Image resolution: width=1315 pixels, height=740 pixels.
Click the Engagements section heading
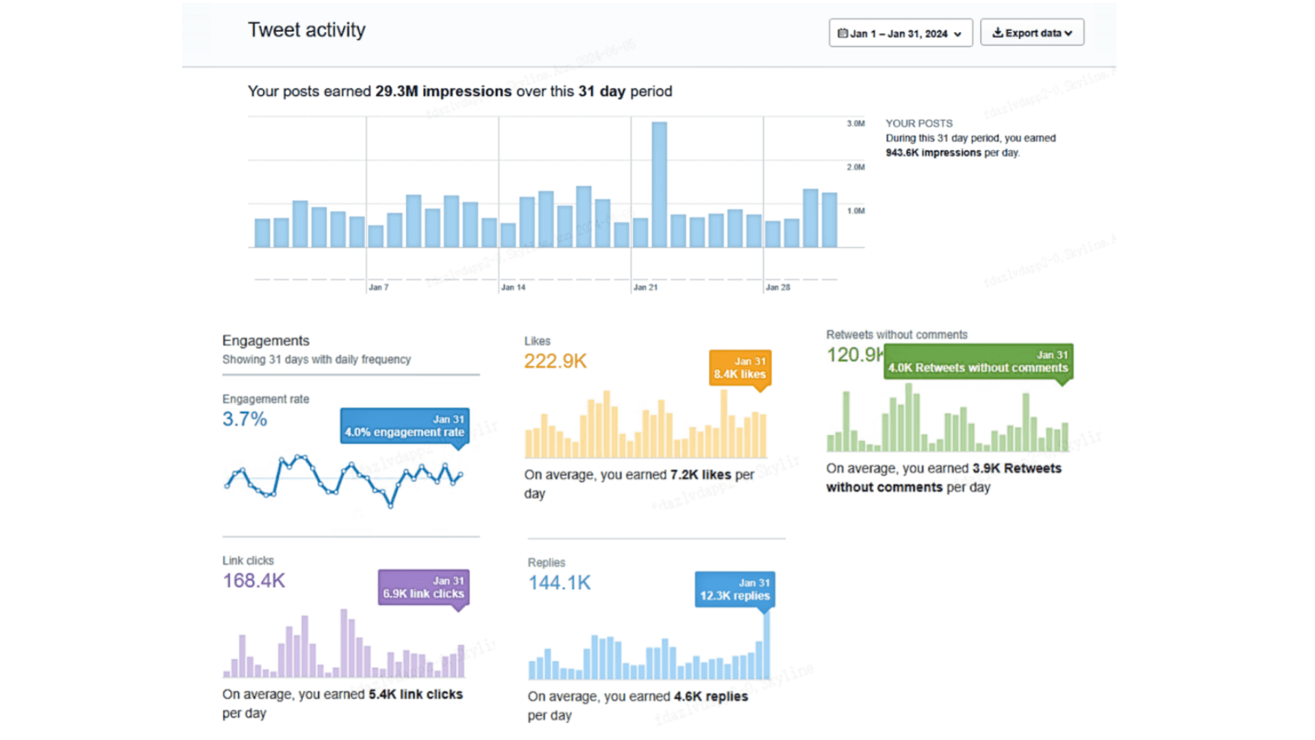266,341
